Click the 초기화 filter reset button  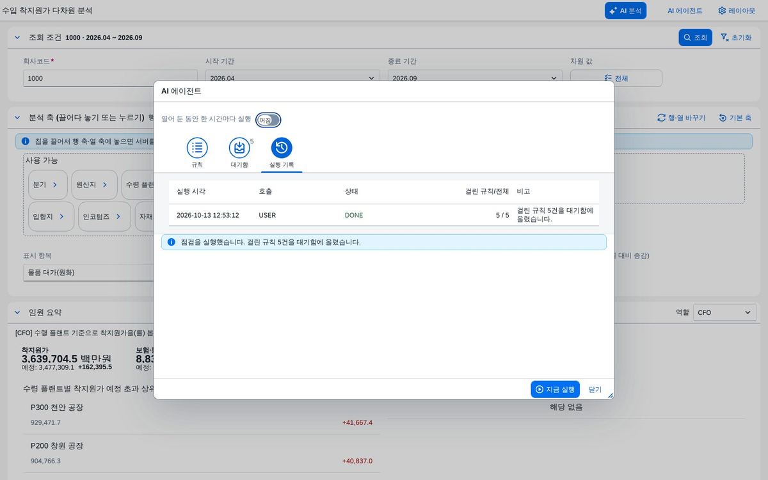pyautogui.click(x=736, y=38)
